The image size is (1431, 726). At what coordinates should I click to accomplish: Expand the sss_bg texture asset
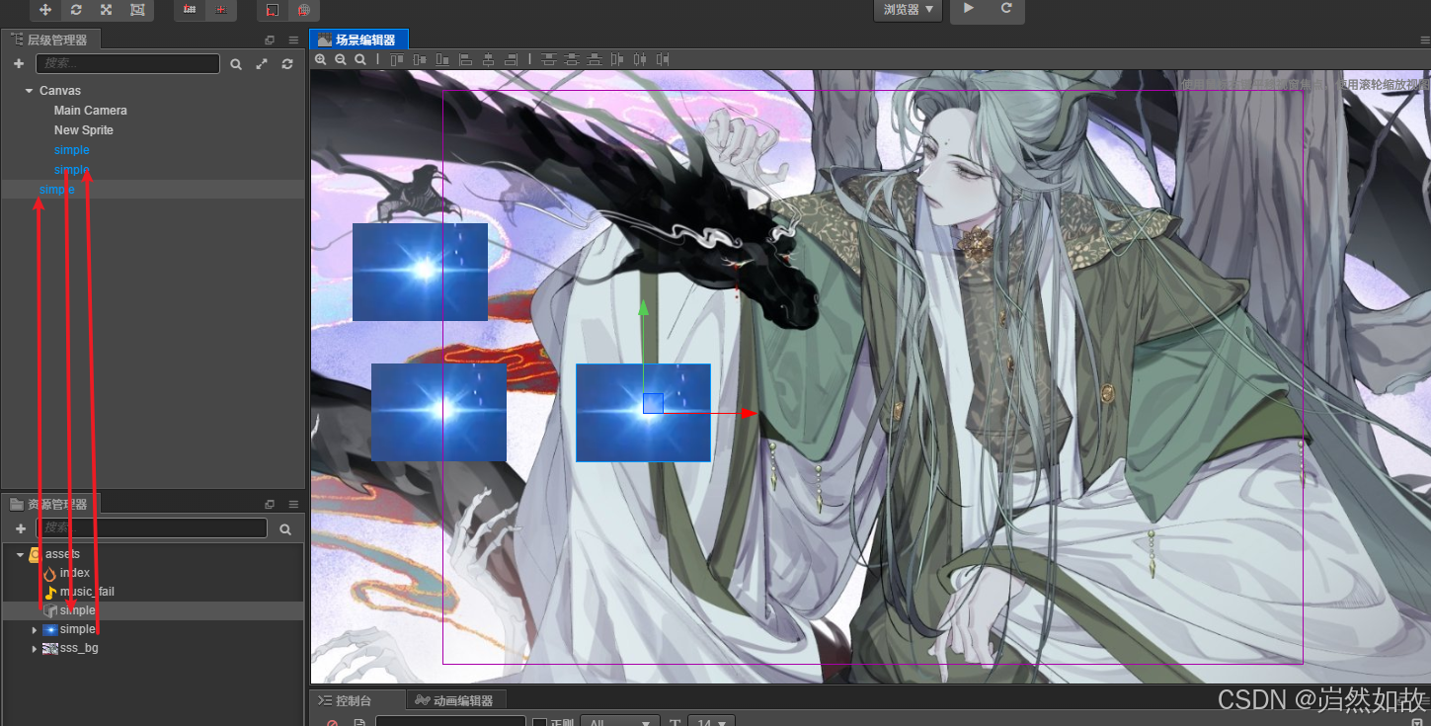[x=35, y=648]
